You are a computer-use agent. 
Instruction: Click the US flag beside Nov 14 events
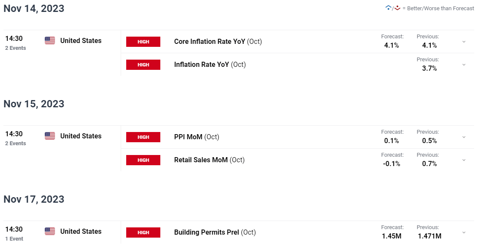(x=50, y=40)
